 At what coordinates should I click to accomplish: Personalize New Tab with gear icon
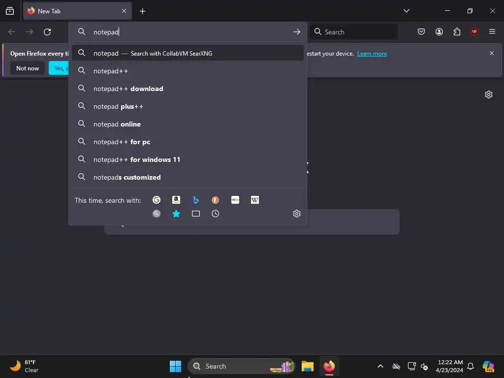point(489,94)
